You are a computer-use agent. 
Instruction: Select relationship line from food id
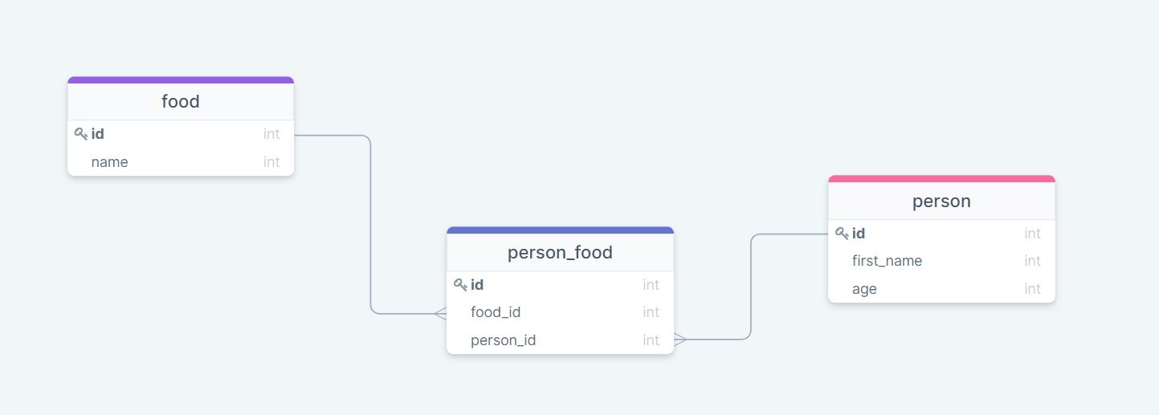tap(370, 225)
